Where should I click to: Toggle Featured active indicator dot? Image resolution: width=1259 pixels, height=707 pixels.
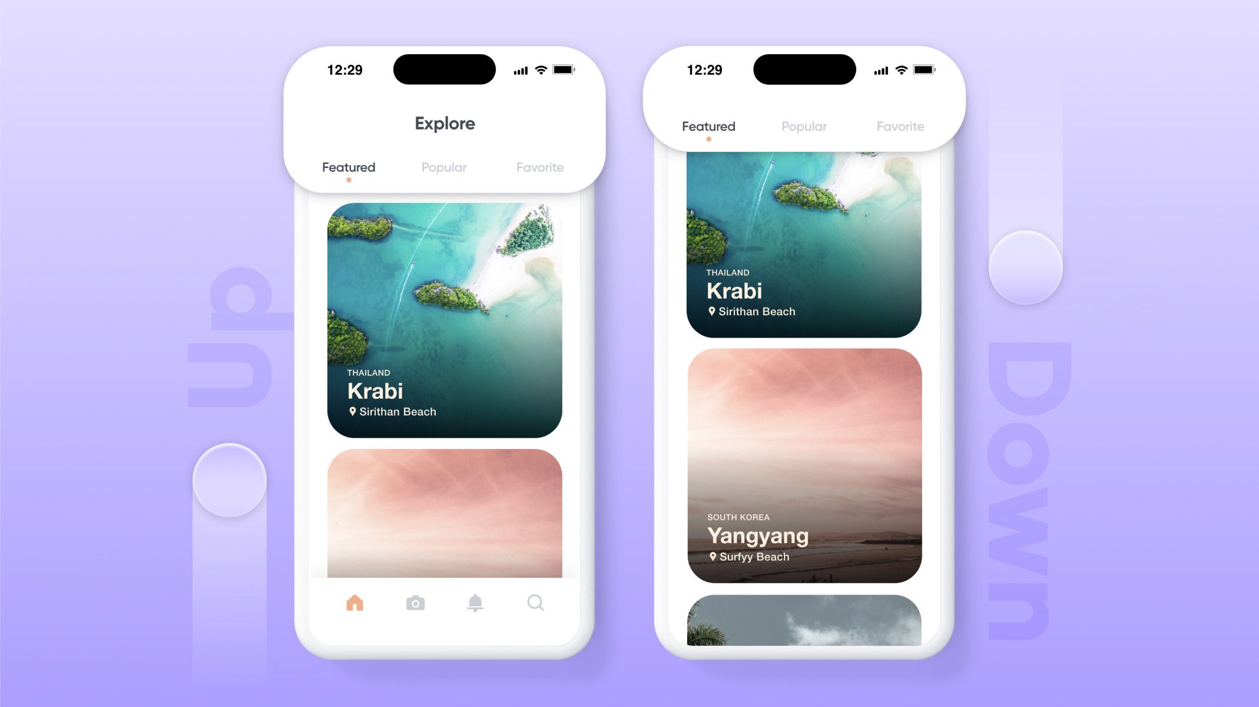pos(347,180)
